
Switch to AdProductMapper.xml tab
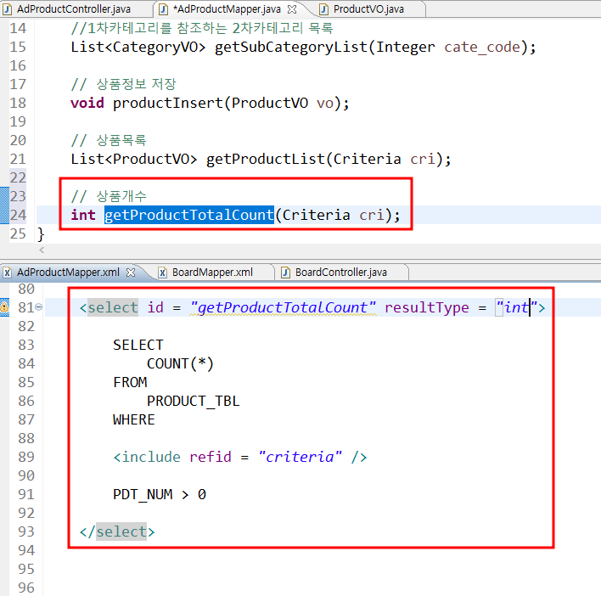click(x=68, y=273)
